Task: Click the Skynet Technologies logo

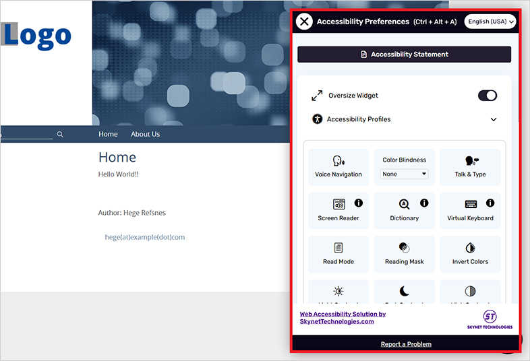Action: coord(490,319)
